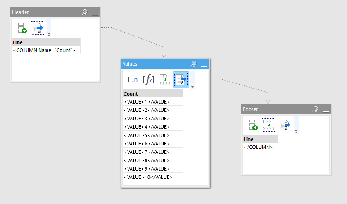The image size is (347, 204).
Task: Click the Count column header
Action: [152, 94]
